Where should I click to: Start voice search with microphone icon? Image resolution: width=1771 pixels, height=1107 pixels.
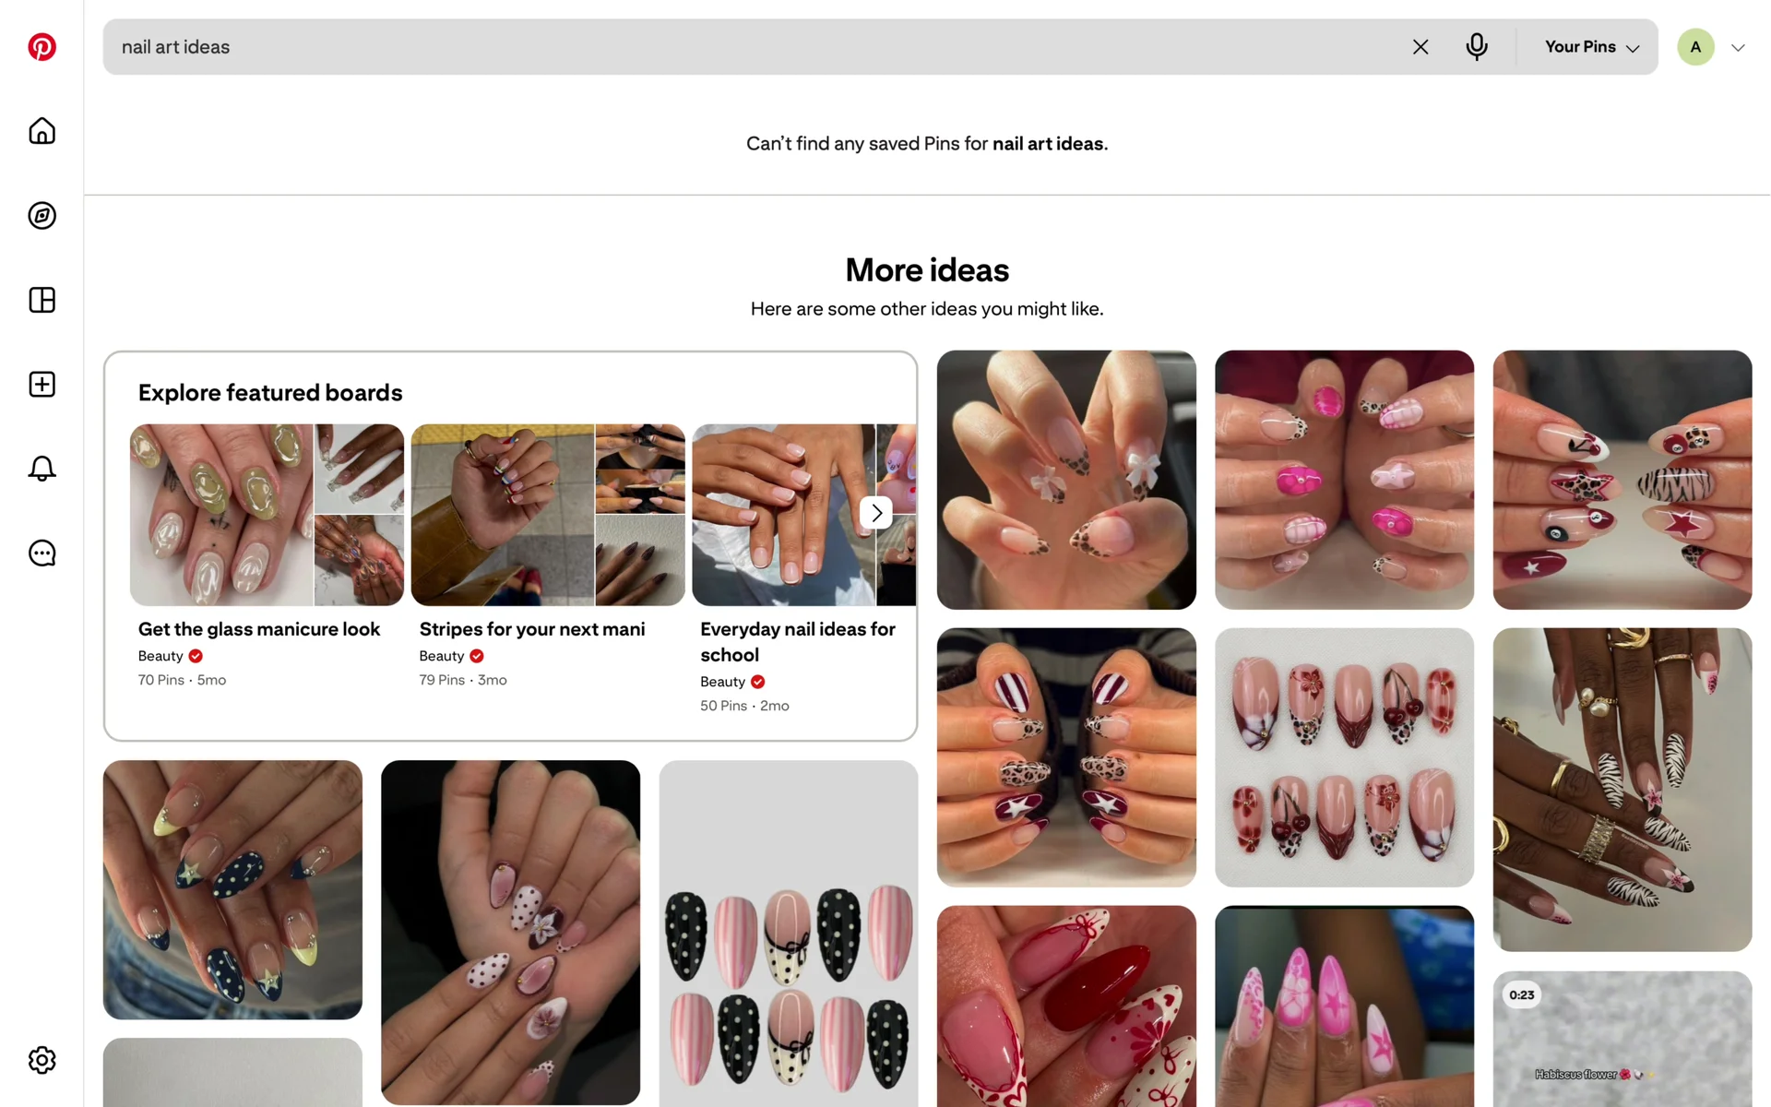coord(1476,47)
